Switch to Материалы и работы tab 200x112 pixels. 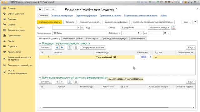coord(73,39)
